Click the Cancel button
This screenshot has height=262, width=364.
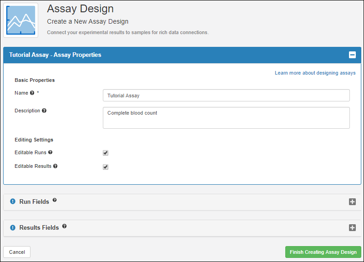point(17,252)
